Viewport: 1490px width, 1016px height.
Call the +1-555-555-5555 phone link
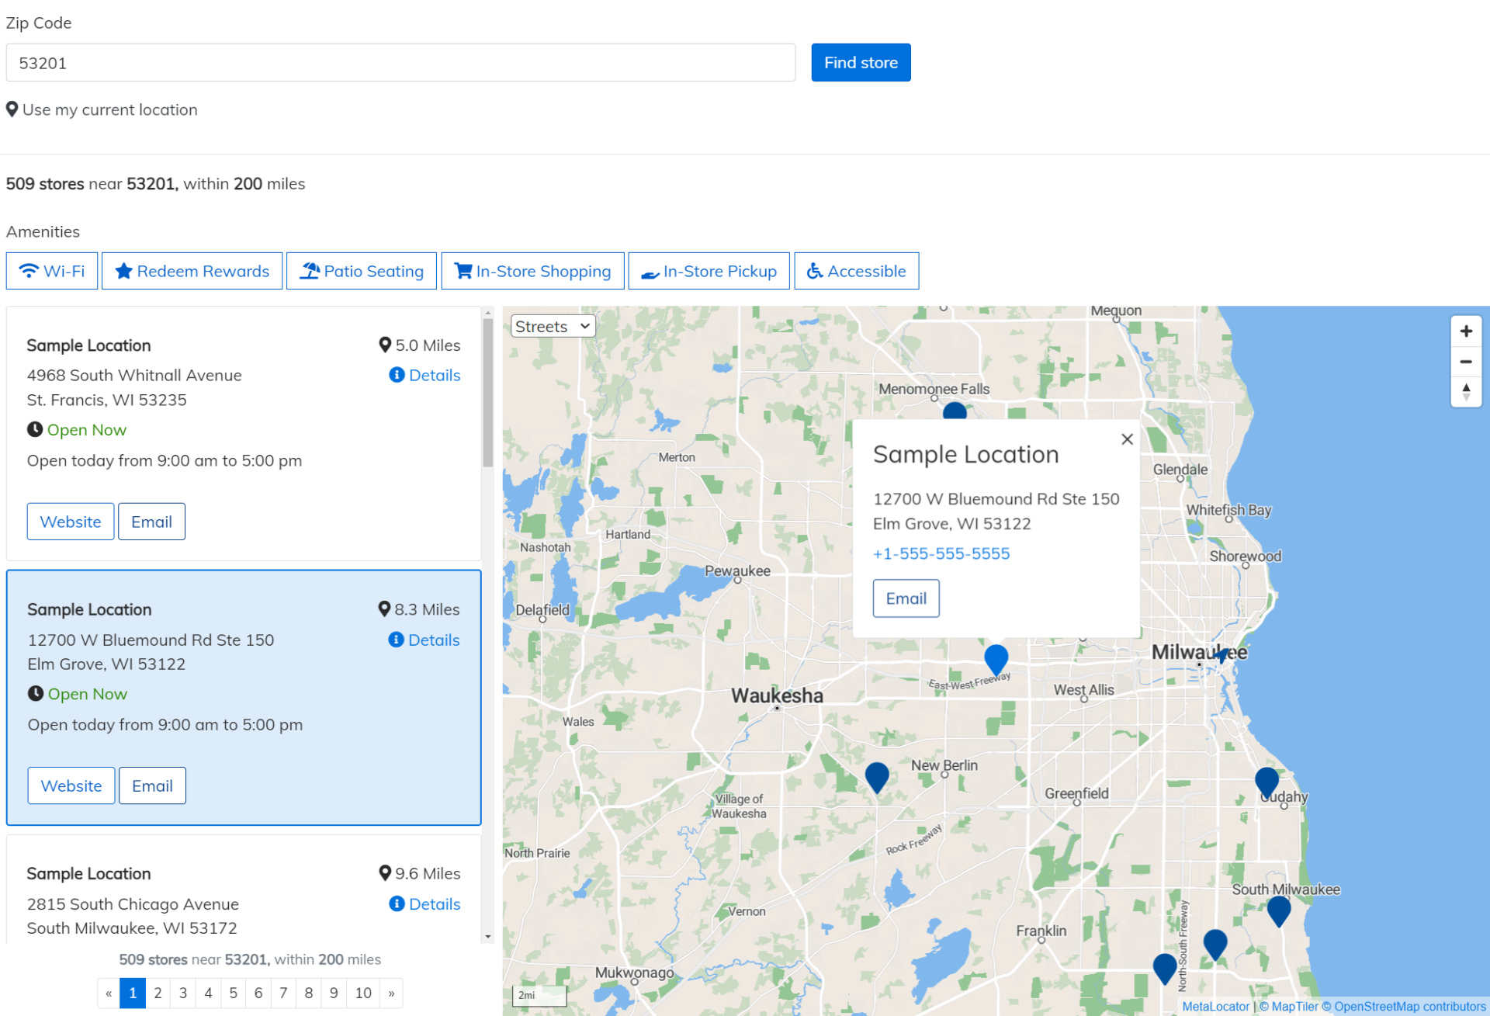coord(941,553)
